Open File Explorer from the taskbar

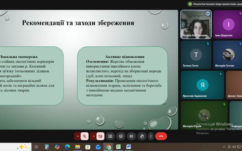click(x=78, y=147)
